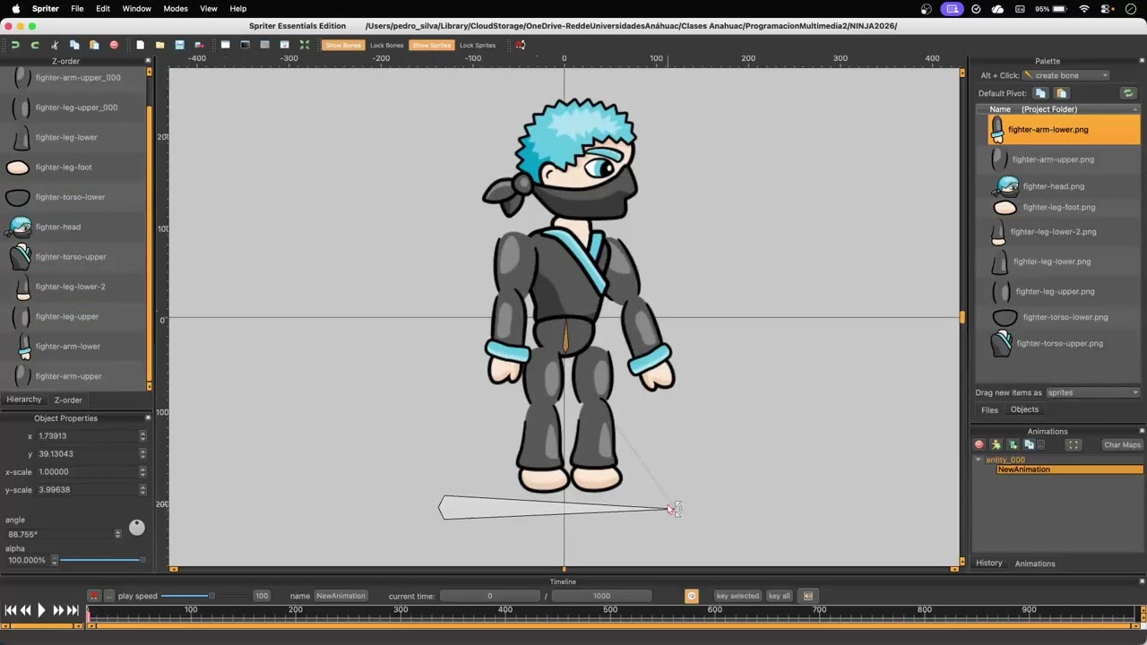The width and height of the screenshot is (1147, 645).
Task: Play the animation with the play button
Action: tap(40, 610)
